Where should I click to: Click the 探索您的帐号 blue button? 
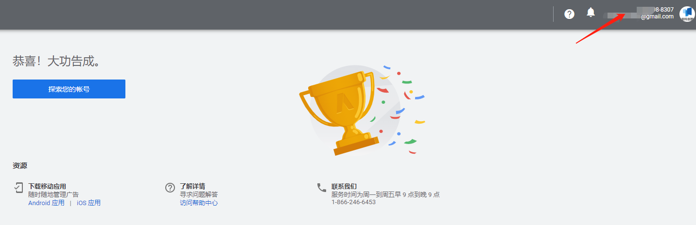coord(69,89)
